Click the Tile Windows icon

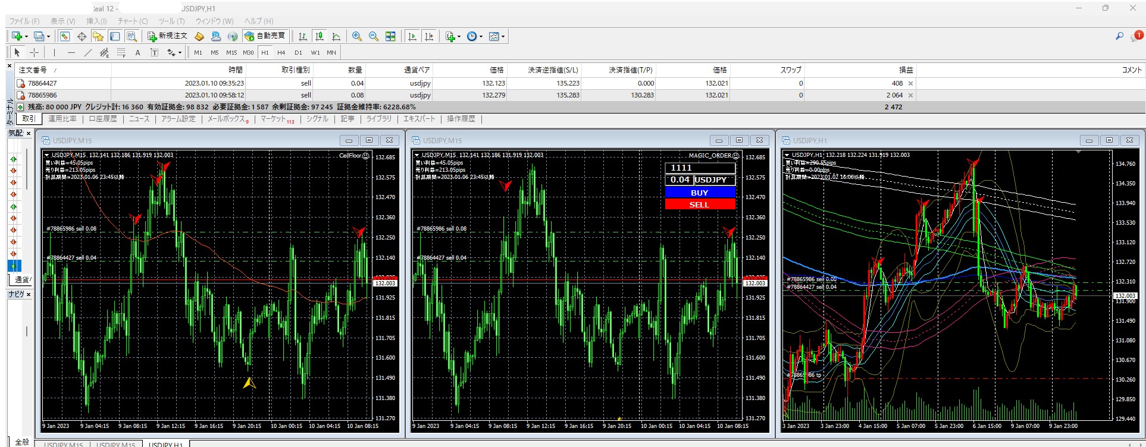[390, 36]
